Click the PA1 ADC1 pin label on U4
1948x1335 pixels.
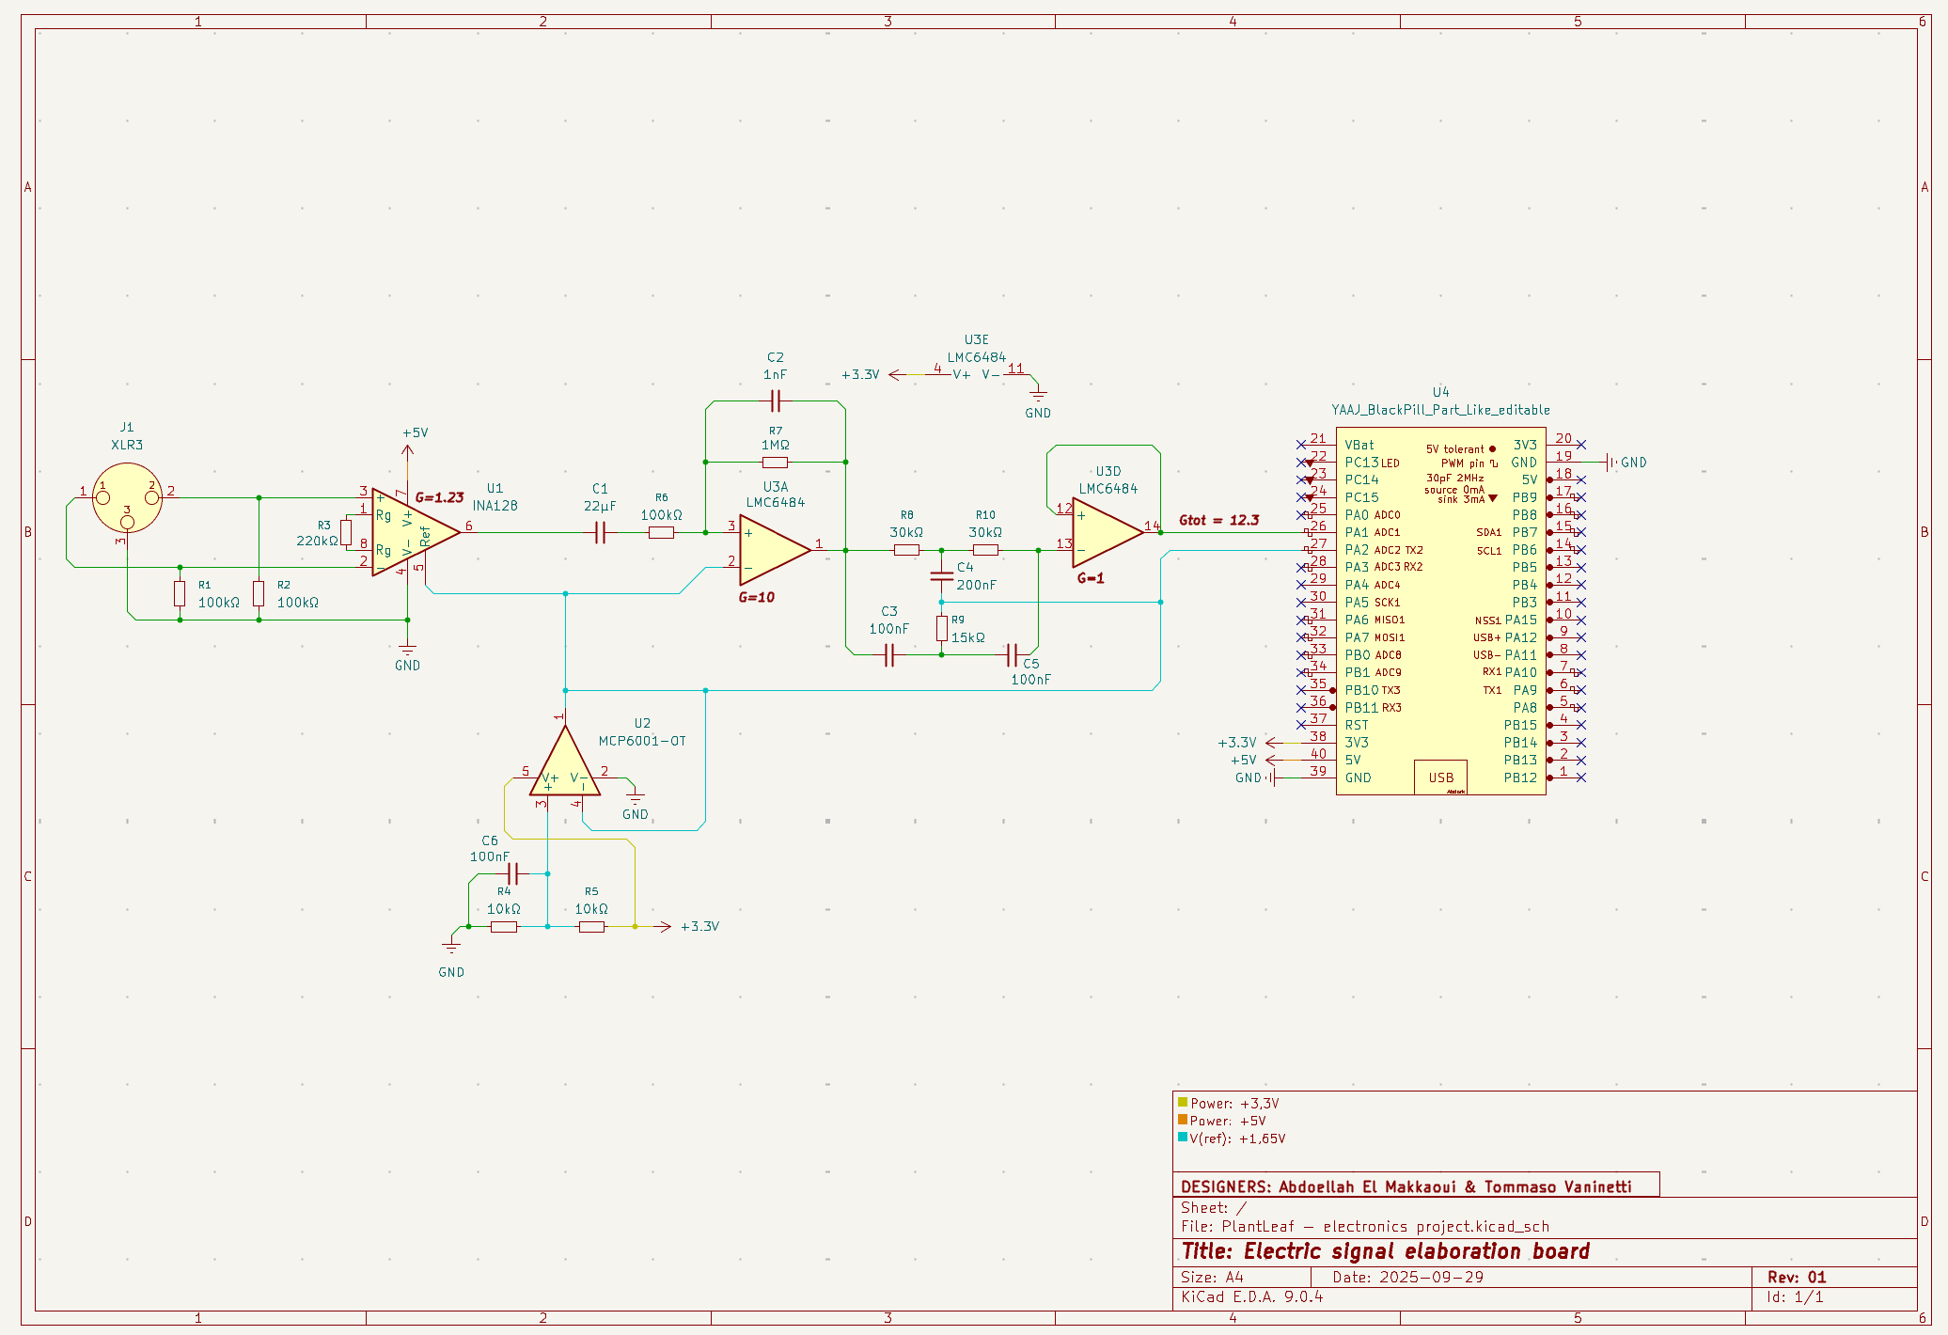1373,532
